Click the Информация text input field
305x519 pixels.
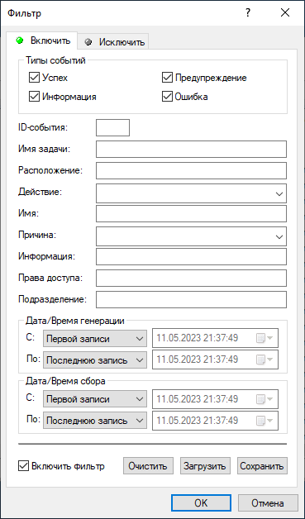click(191, 256)
